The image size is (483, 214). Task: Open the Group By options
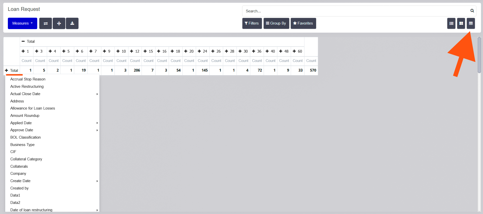pyautogui.click(x=276, y=24)
